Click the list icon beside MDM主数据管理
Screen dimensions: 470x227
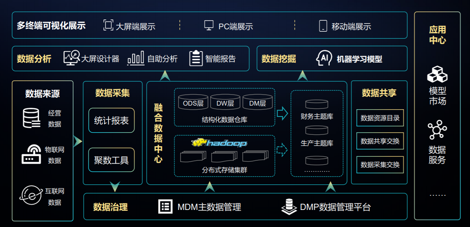165,207
